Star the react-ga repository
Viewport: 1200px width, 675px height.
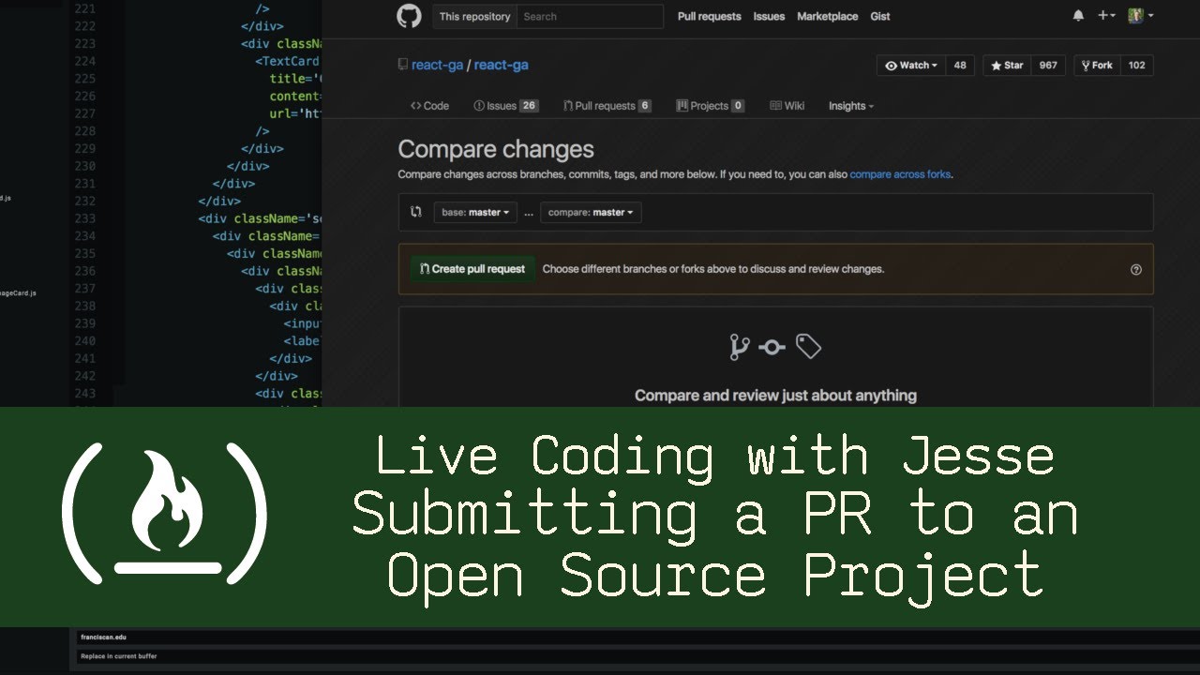pyautogui.click(x=1008, y=66)
